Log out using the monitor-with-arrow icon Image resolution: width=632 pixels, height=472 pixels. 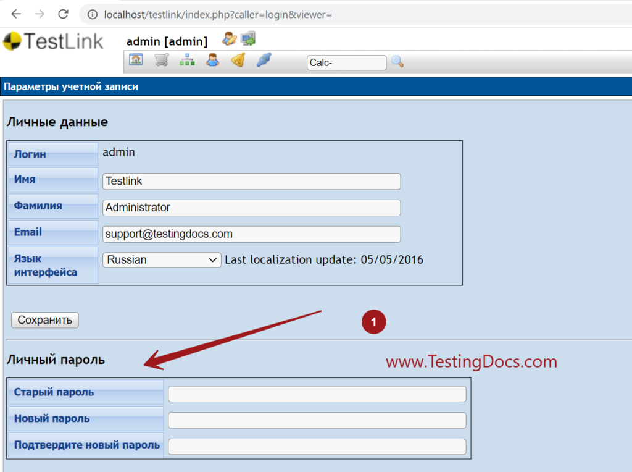[x=248, y=38]
